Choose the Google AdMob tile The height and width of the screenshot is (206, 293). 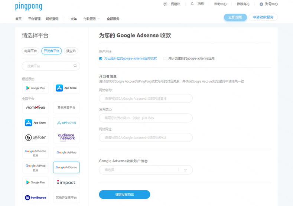coord(66,153)
